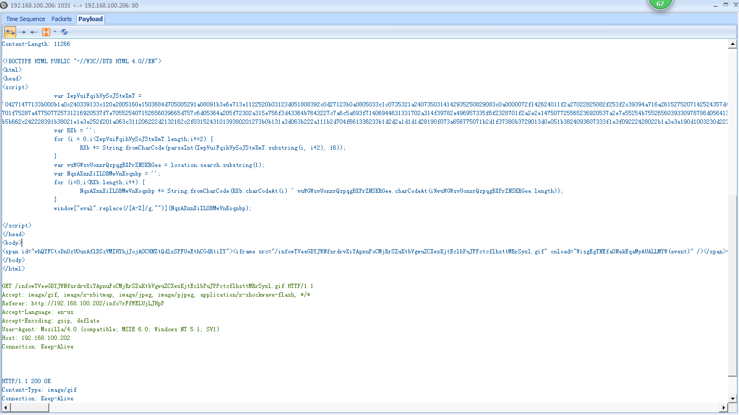Click the closing </html> tag line
The height and width of the screenshot is (415, 739).
[x=14, y=269]
